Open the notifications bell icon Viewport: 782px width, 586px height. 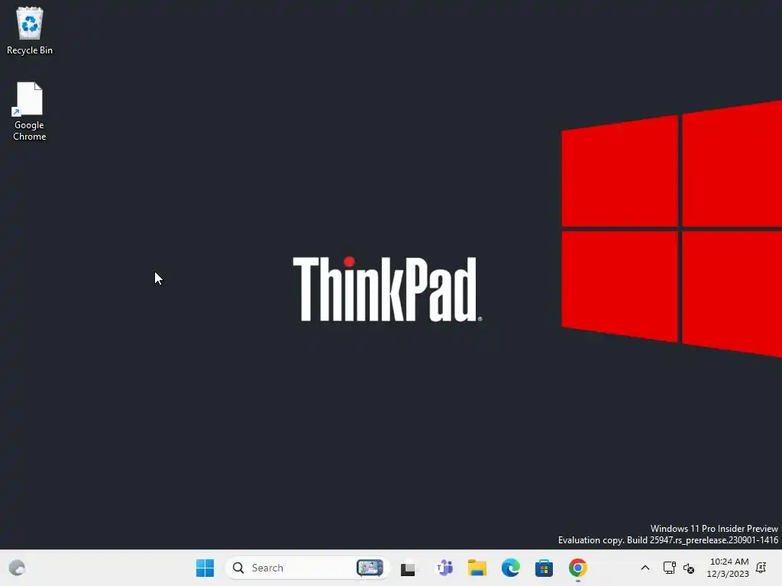pyautogui.click(x=761, y=568)
